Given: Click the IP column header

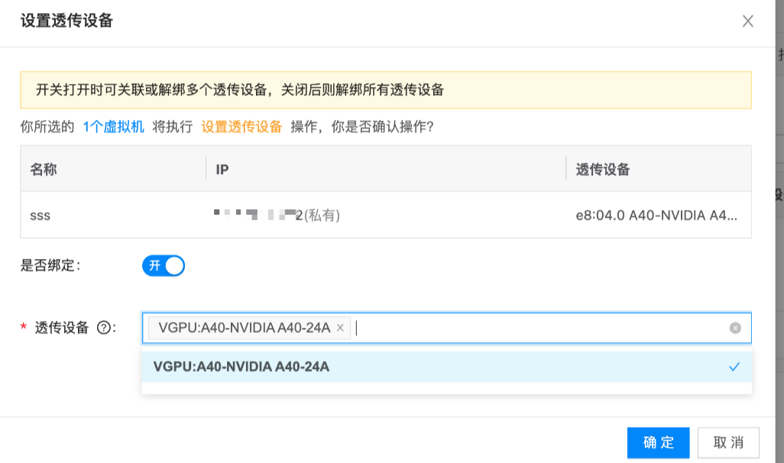Looking at the screenshot, I should click(222, 170).
